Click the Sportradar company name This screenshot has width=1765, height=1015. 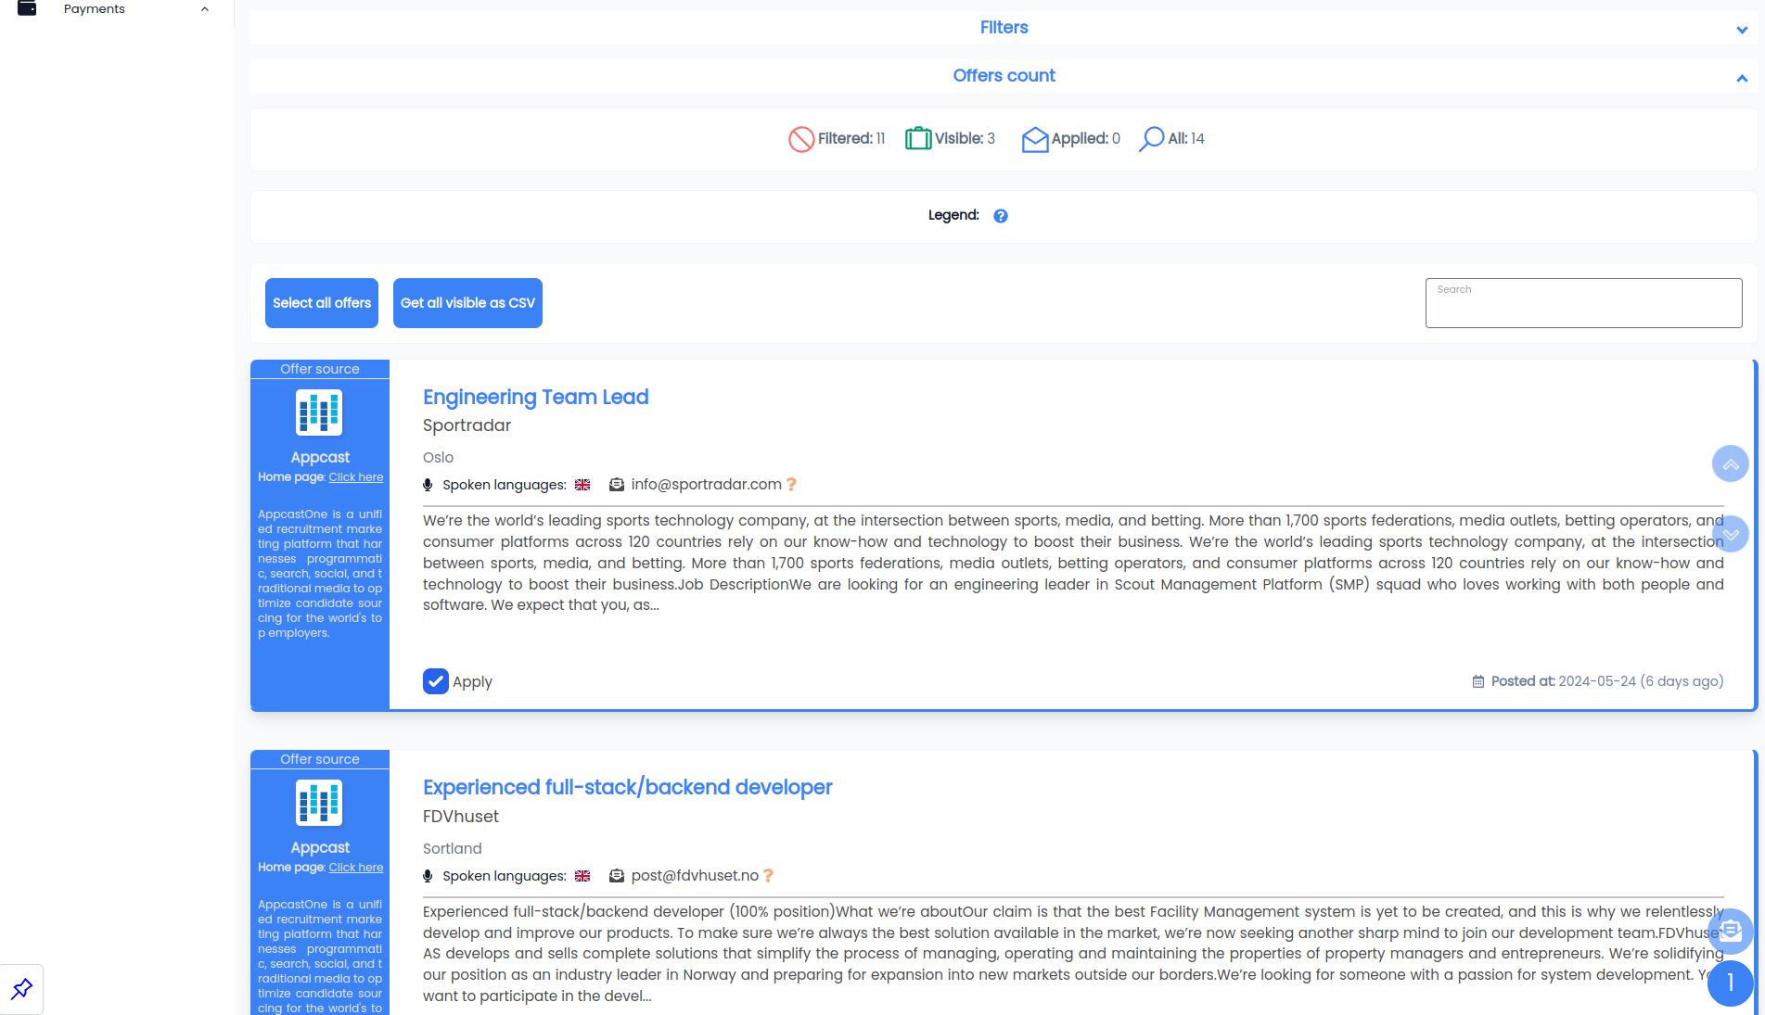pos(467,425)
